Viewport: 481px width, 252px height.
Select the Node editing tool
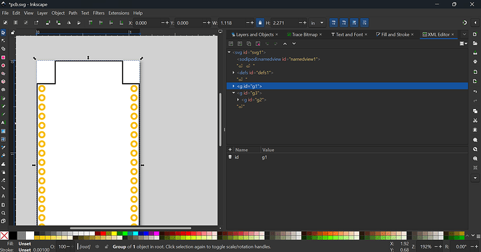3,41
